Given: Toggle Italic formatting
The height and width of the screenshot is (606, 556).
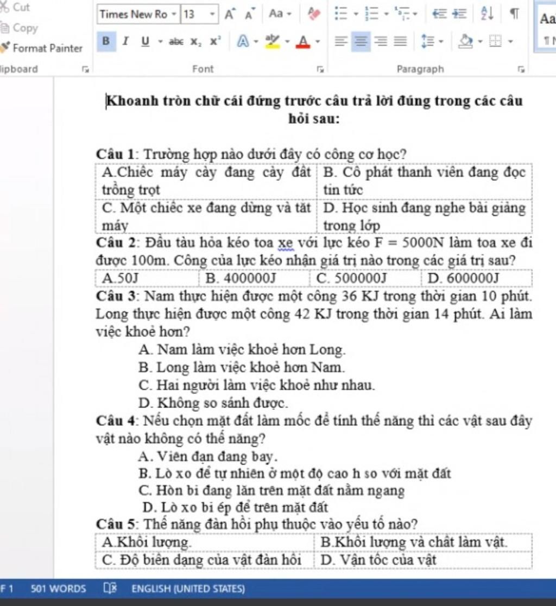Looking at the screenshot, I should [x=125, y=41].
